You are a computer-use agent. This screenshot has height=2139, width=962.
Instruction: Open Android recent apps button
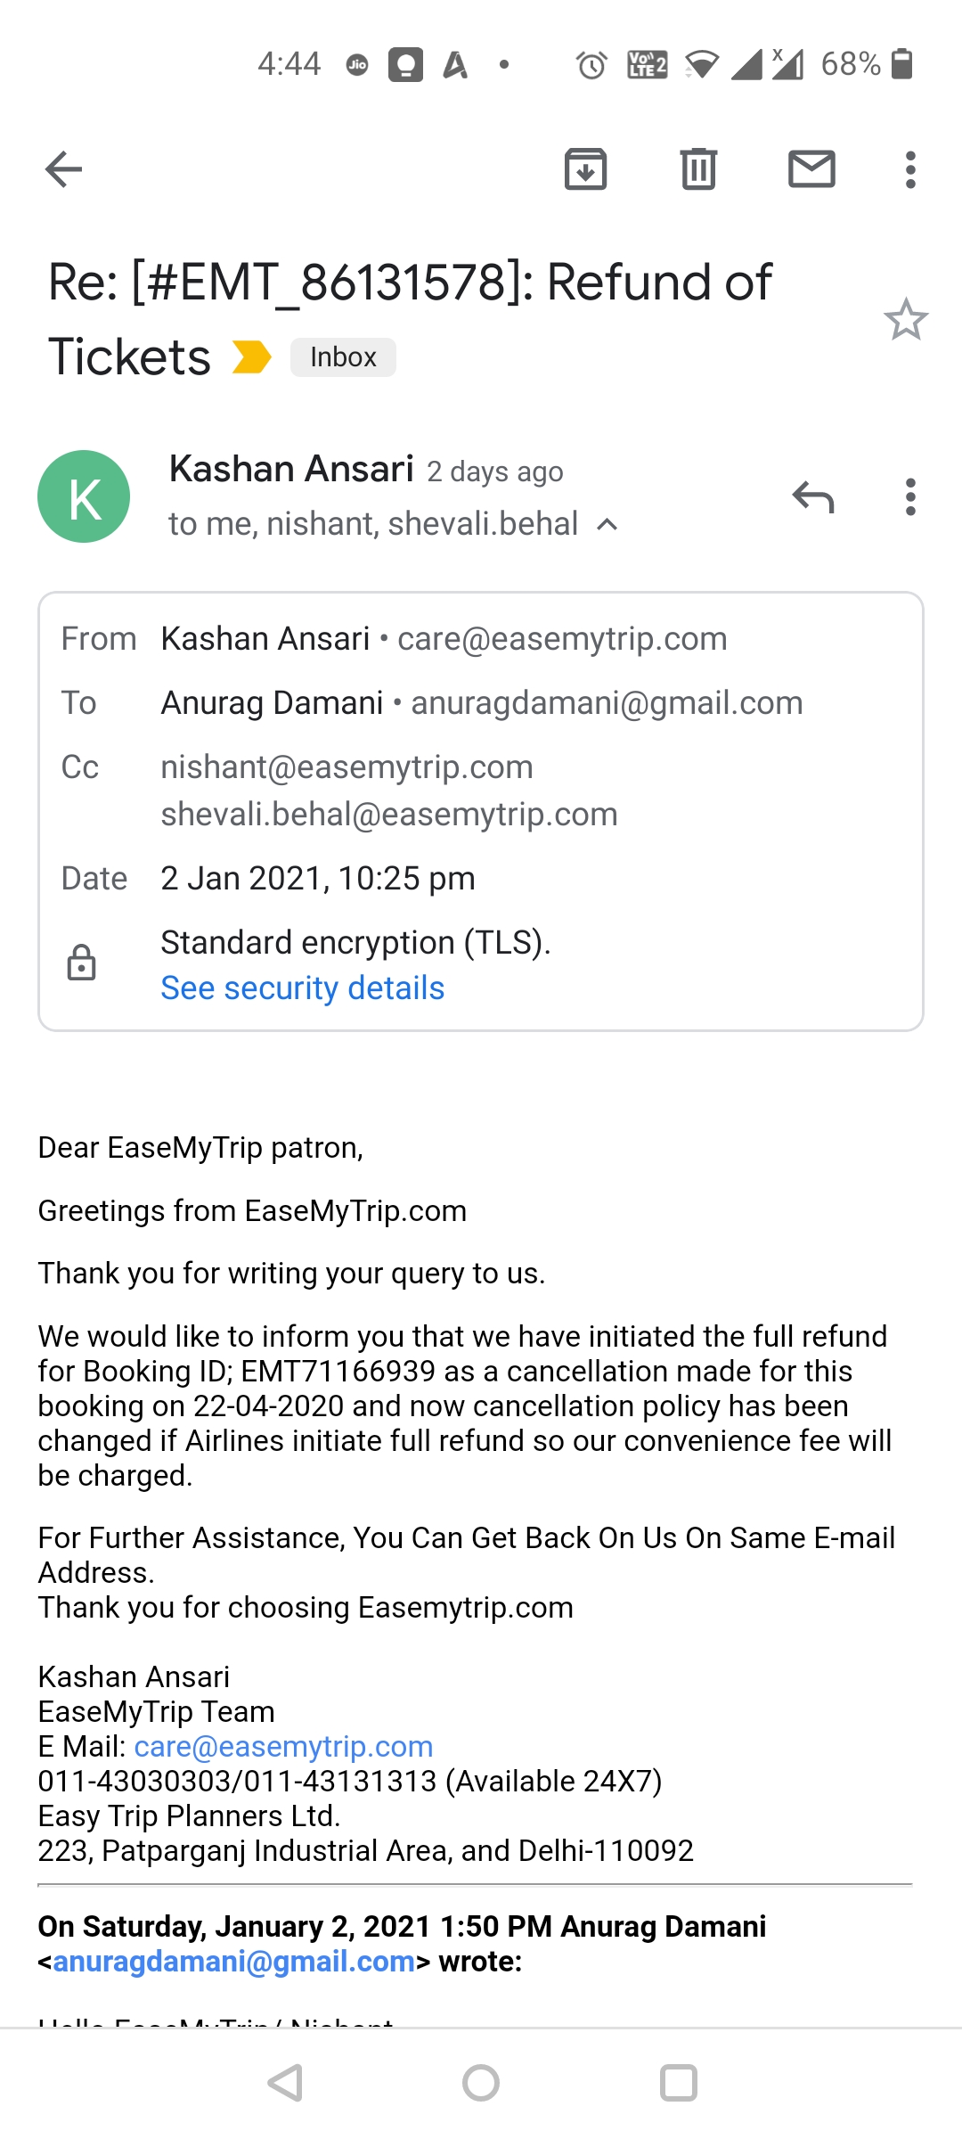(x=678, y=2083)
